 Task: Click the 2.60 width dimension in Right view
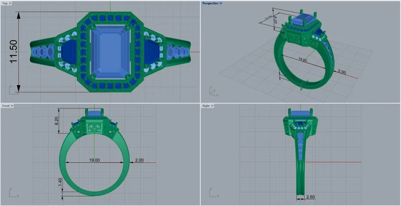pyautogui.click(x=310, y=197)
